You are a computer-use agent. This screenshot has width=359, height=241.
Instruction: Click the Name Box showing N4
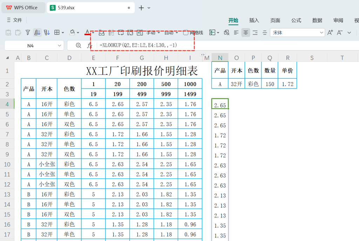pyautogui.click(x=34, y=45)
